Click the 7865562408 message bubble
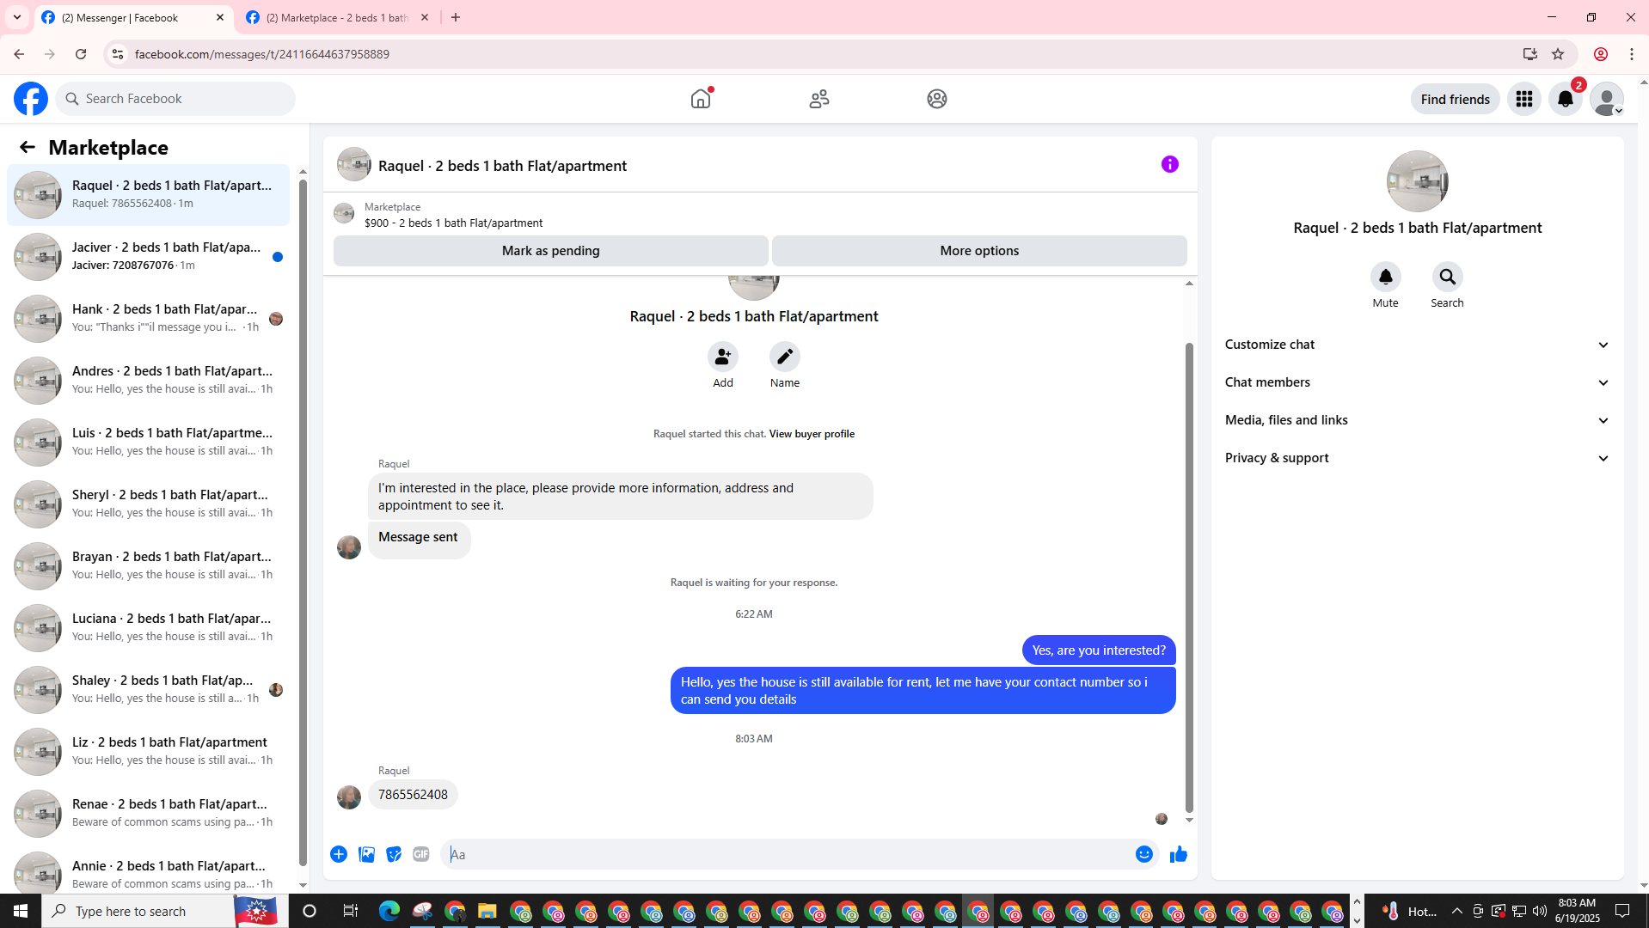The width and height of the screenshot is (1649, 928). [x=413, y=795]
